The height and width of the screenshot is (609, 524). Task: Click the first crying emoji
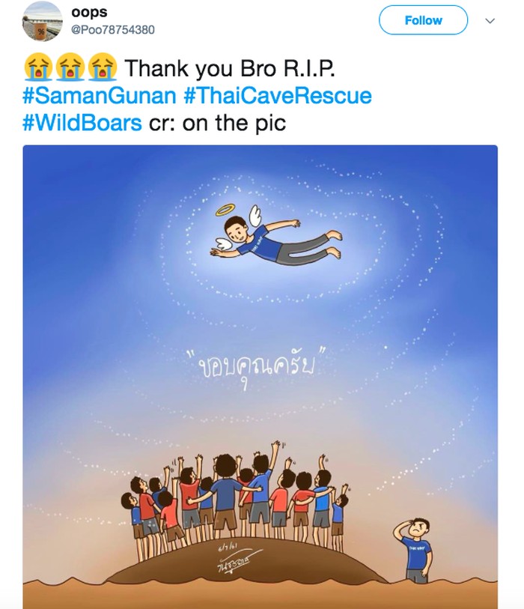point(37,67)
